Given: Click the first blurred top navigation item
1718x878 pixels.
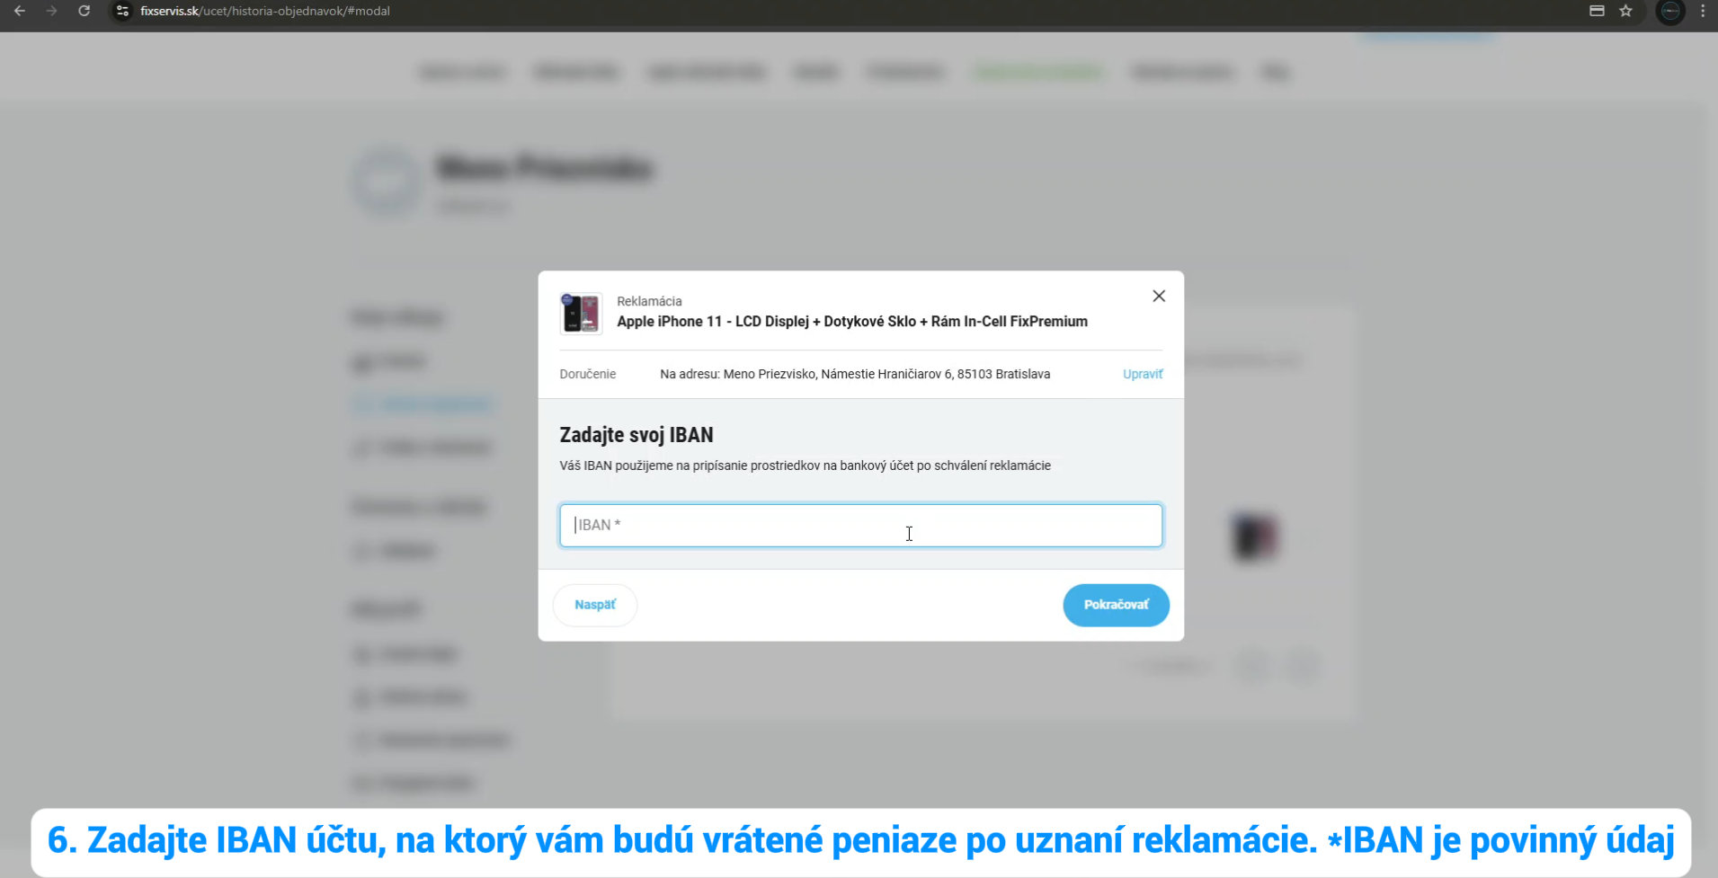Looking at the screenshot, I should pos(462,72).
